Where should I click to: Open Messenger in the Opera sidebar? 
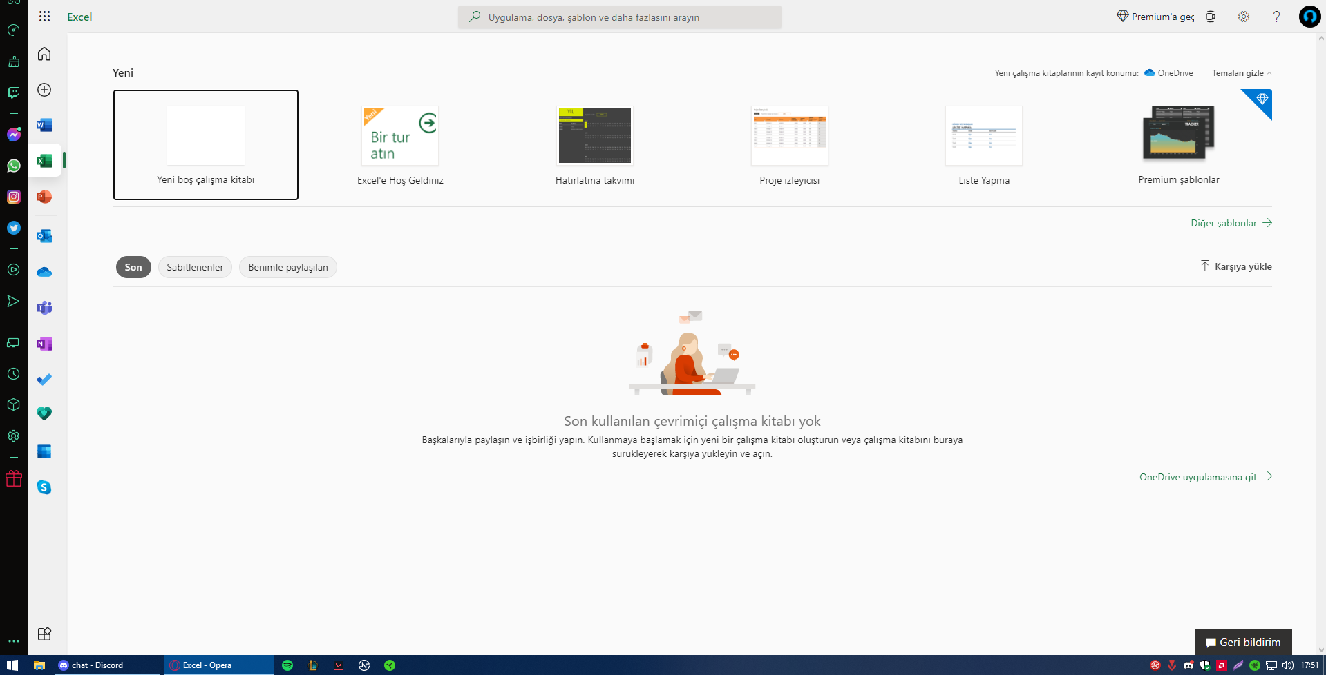14,135
